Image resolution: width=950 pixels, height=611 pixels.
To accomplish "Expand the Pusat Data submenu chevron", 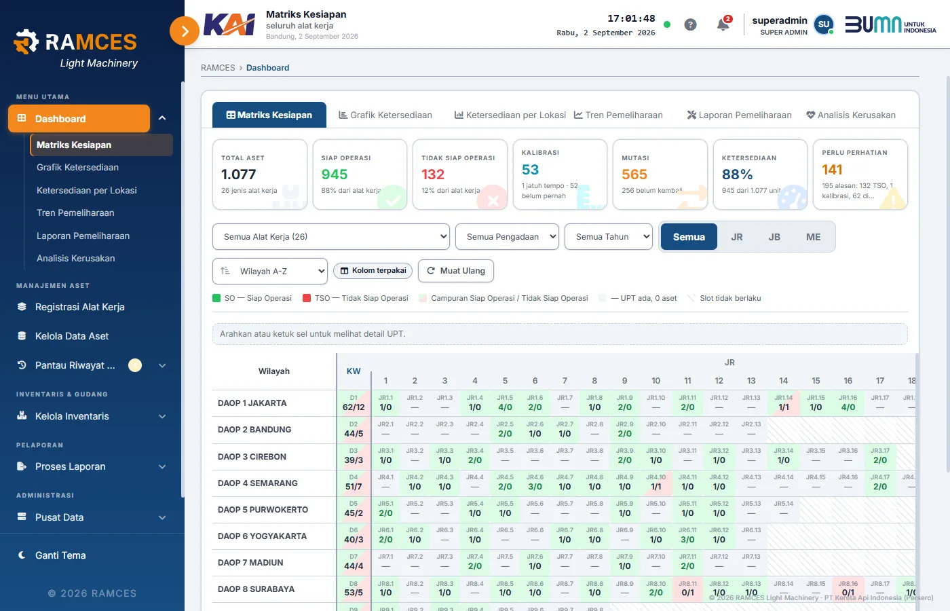I will (x=162, y=517).
